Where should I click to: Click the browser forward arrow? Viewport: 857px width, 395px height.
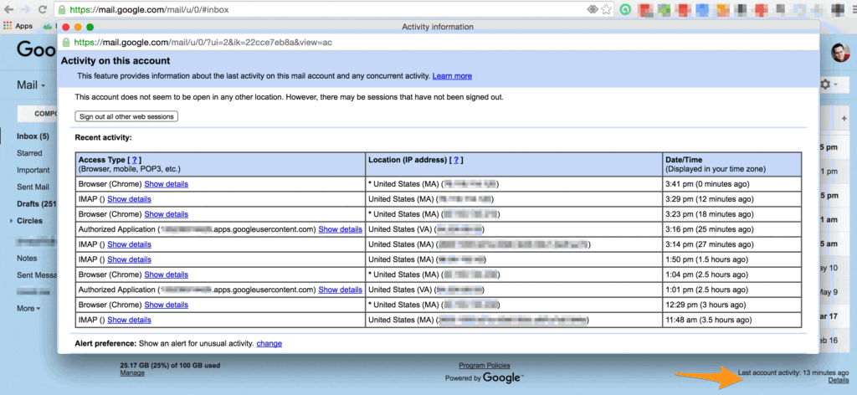coord(24,9)
